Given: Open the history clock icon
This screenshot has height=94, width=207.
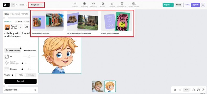Looking at the screenshot, I should 198,90.
